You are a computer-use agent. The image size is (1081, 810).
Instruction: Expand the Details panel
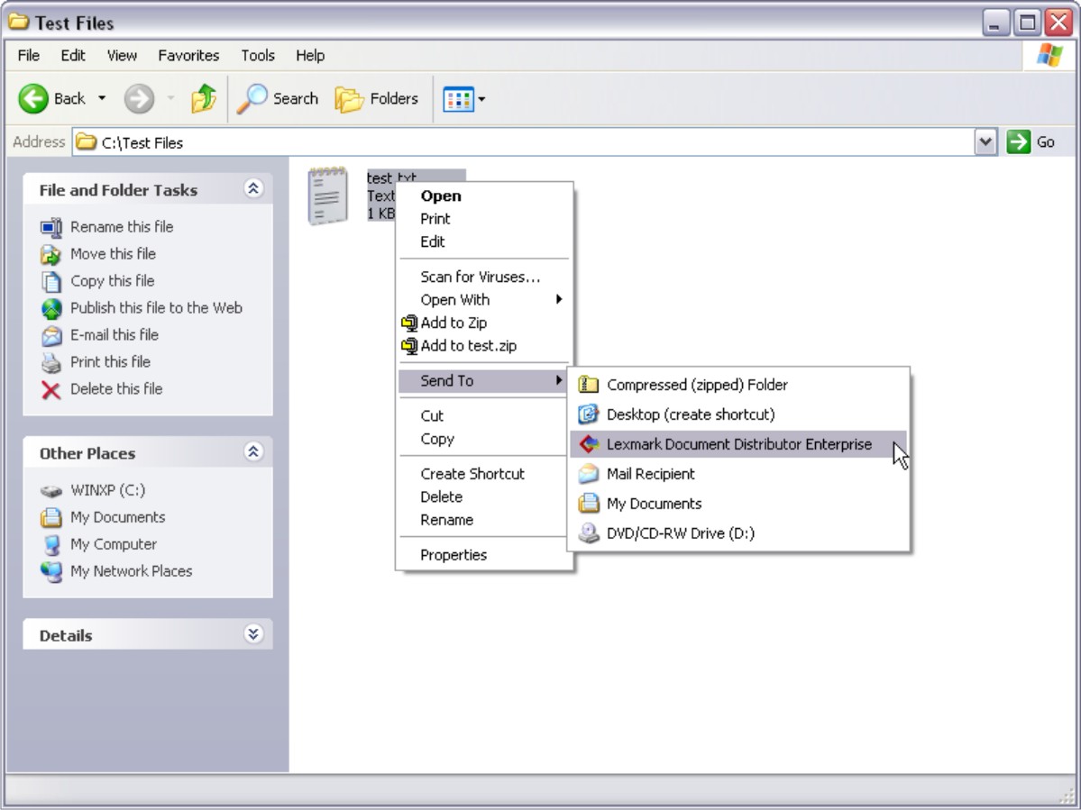click(253, 634)
